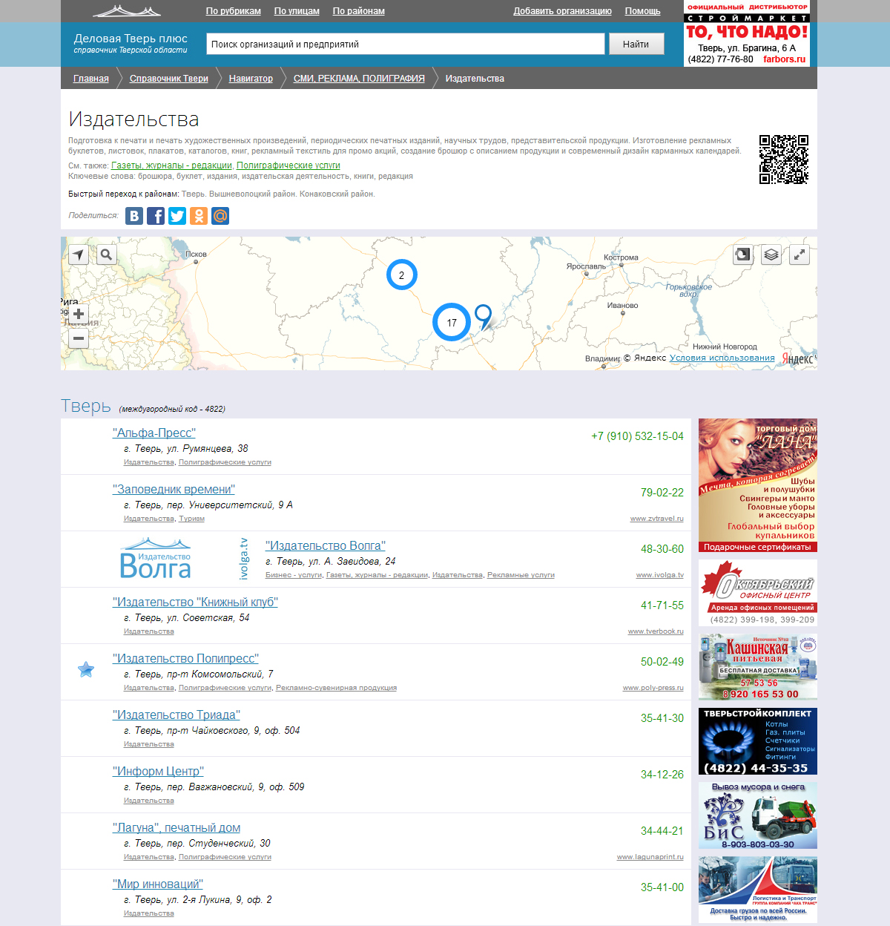Share the page on VKontakte

coord(134,216)
